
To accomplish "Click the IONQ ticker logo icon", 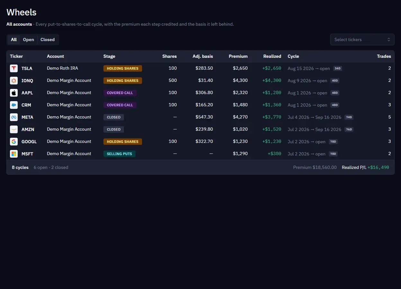I will (x=14, y=81).
